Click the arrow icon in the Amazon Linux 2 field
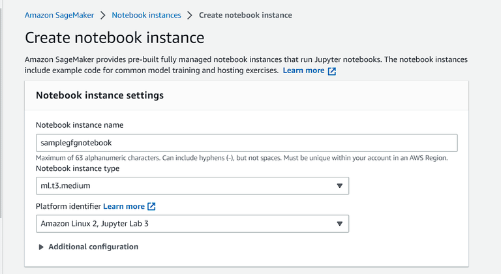 point(339,224)
